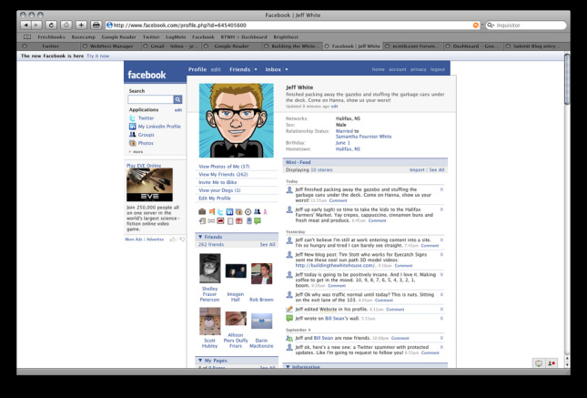Click thumbs down on the EVE ad
The image size is (587, 398).
click(x=182, y=240)
